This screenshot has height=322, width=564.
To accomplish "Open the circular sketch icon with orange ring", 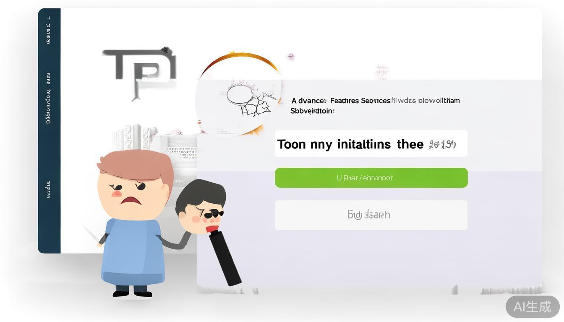I will click(239, 94).
